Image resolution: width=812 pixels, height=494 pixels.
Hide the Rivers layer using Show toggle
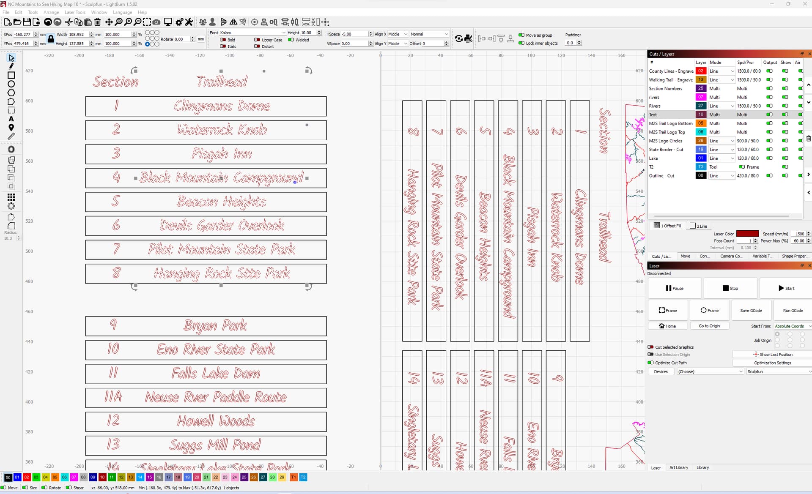point(785,106)
